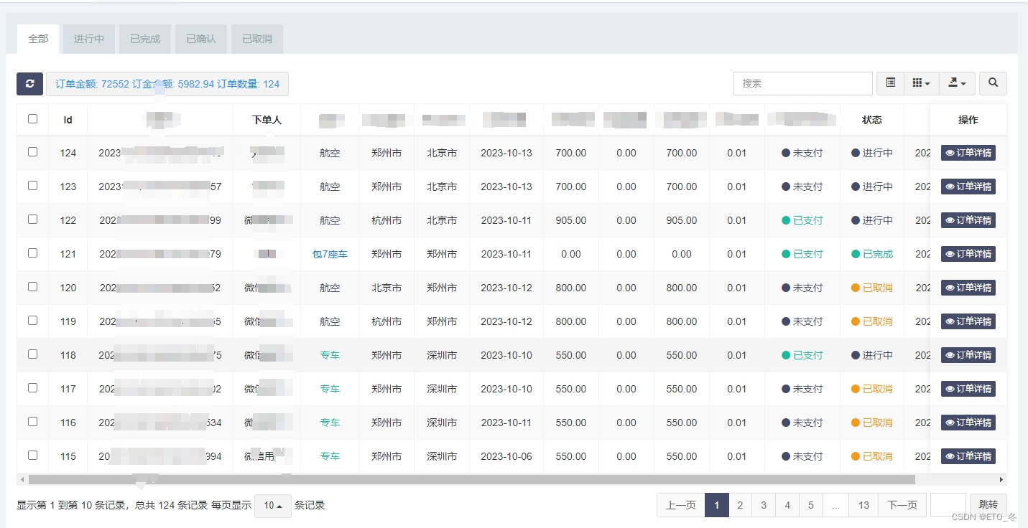Check the box for order 124
This screenshot has height=528, width=1028.
32,152
